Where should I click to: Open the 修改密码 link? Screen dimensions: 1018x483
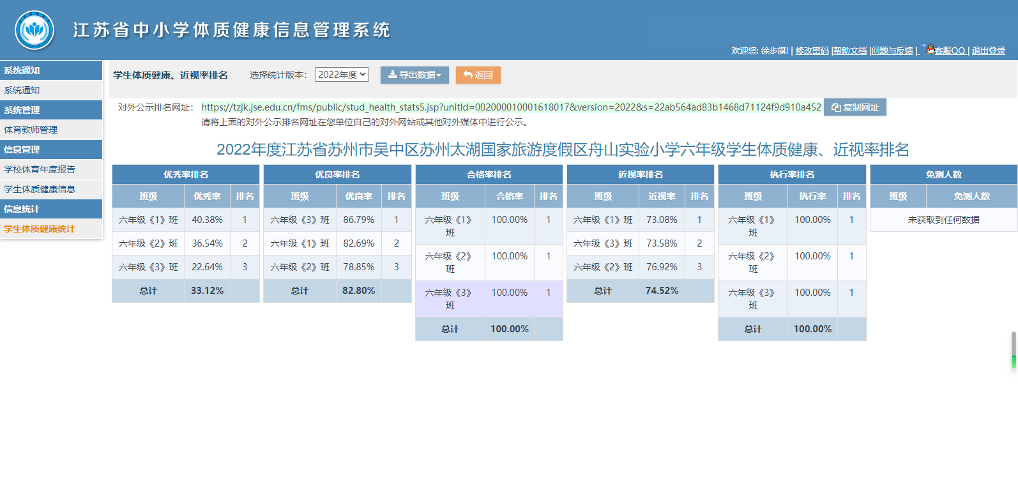pos(812,50)
